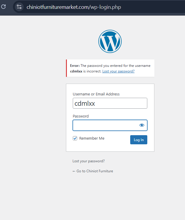The image size is (185, 220).
Task: Focus the Username or Email Address field
Action: pos(110,103)
